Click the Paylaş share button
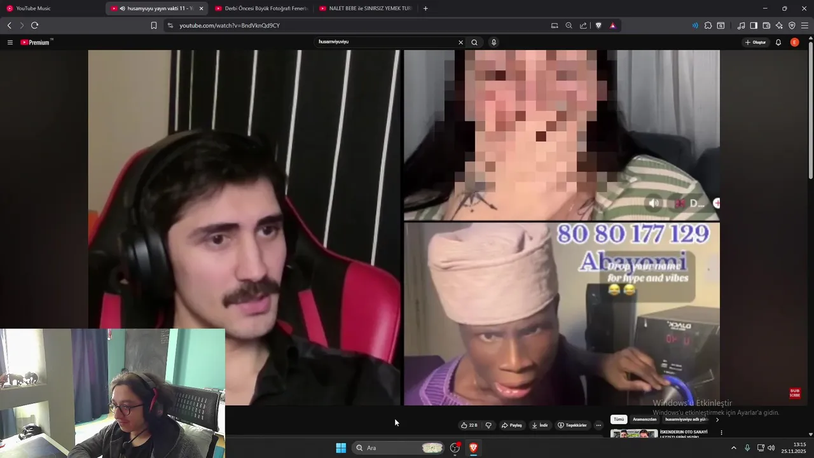This screenshot has width=814, height=458. [512, 425]
